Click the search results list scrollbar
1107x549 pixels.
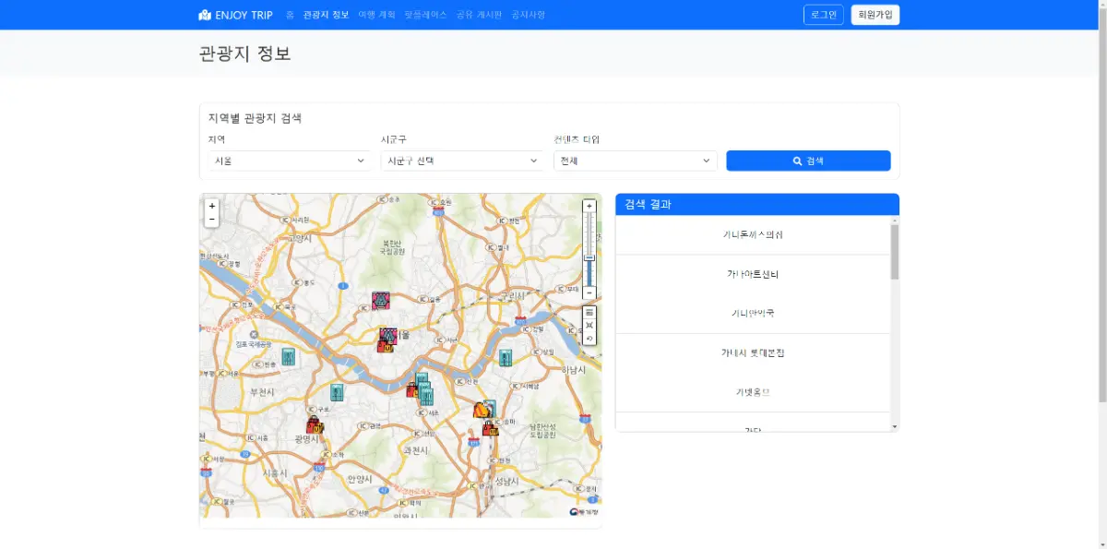click(894, 252)
